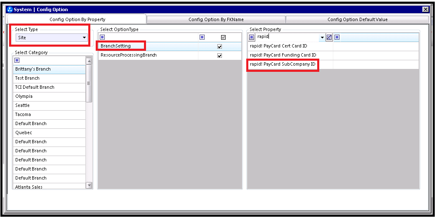Switch to Config Option By Property tab
This screenshot has height=220, width=436.
(x=77, y=19)
